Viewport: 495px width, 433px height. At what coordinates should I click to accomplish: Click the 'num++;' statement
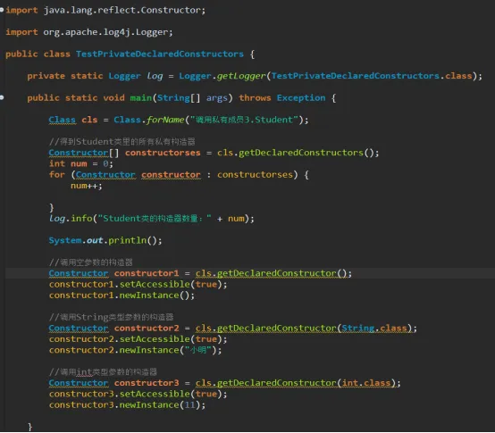pyautogui.click(x=87, y=186)
